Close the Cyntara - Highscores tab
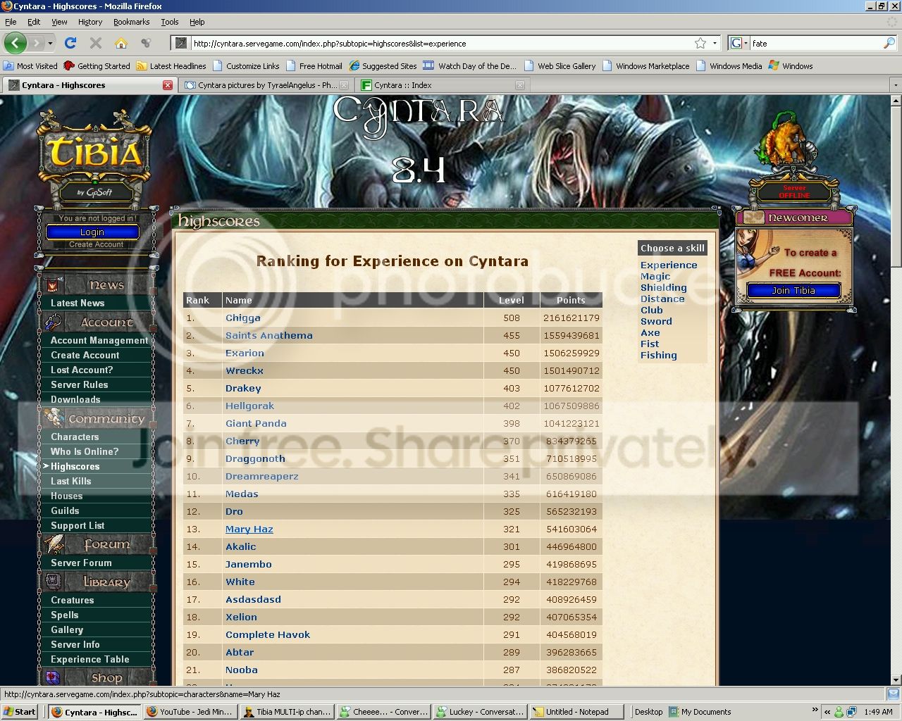The image size is (902, 721). (168, 85)
